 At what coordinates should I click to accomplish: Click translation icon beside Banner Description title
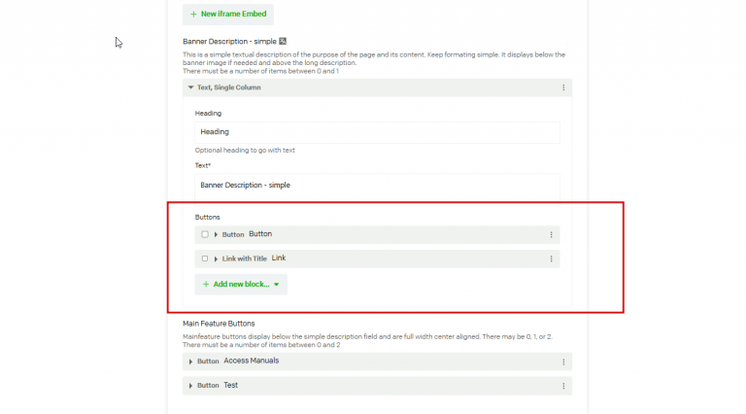283,42
